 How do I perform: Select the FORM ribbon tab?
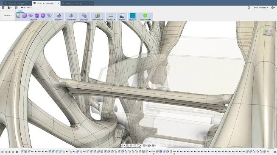tap(20, 11)
